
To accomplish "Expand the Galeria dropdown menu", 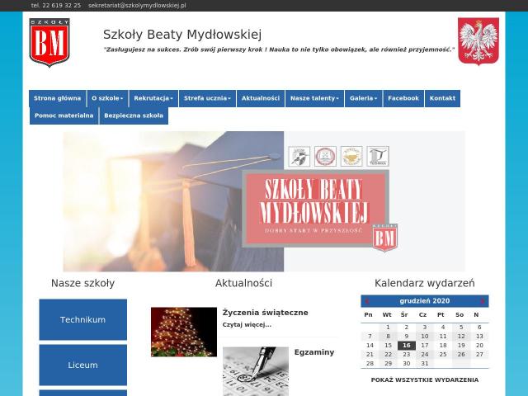I will [x=363, y=98].
